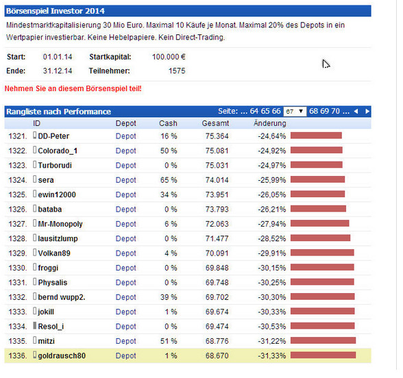The width and height of the screenshot is (403, 378).
Task: Select the Gesamt value 75.364
Action: 217,136
